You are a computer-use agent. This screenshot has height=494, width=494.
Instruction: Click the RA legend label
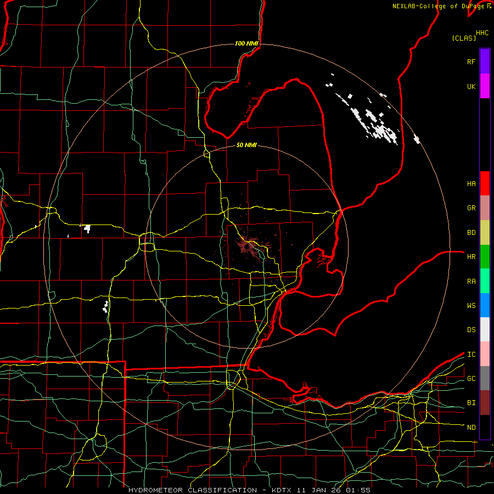(x=471, y=282)
